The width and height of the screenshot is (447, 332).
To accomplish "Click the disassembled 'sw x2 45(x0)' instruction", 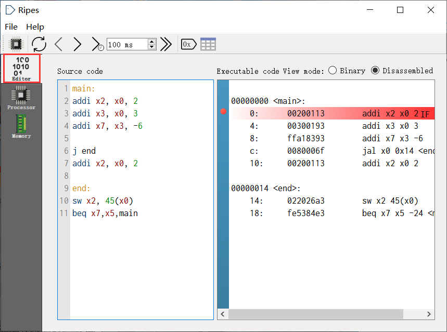I will coord(390,201).
